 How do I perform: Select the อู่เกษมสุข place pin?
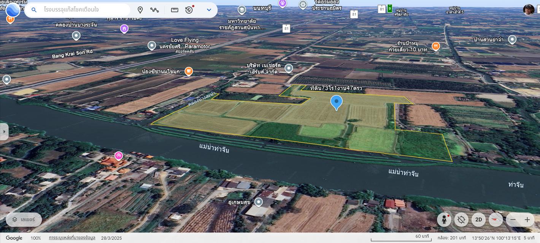click(x=259, y=202)
